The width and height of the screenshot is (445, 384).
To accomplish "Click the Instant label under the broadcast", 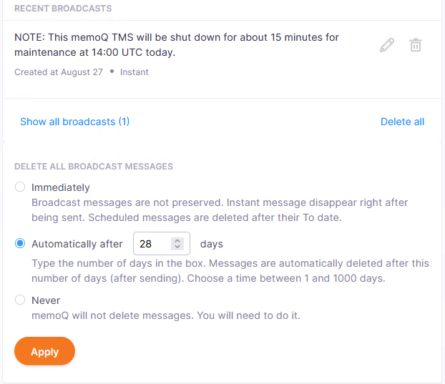I will click(x=135, y=72).
